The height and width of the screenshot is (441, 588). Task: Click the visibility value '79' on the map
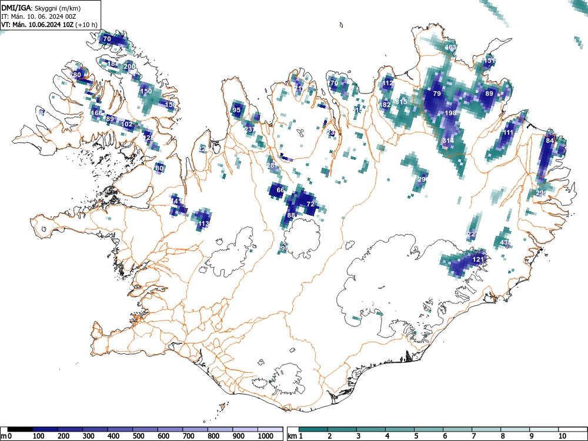[437, 93]
